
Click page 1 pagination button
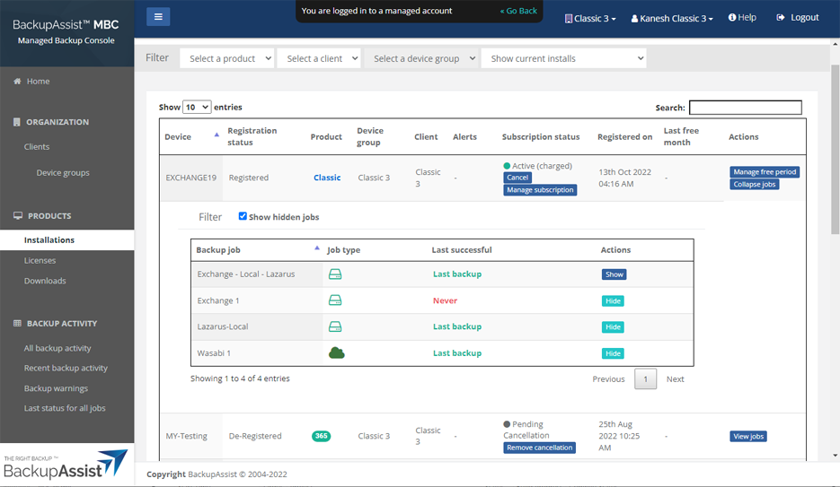coord(646,379)
